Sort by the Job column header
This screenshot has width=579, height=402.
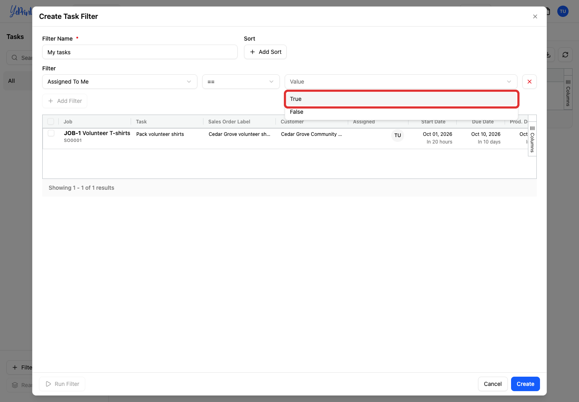tap(68, 122)
